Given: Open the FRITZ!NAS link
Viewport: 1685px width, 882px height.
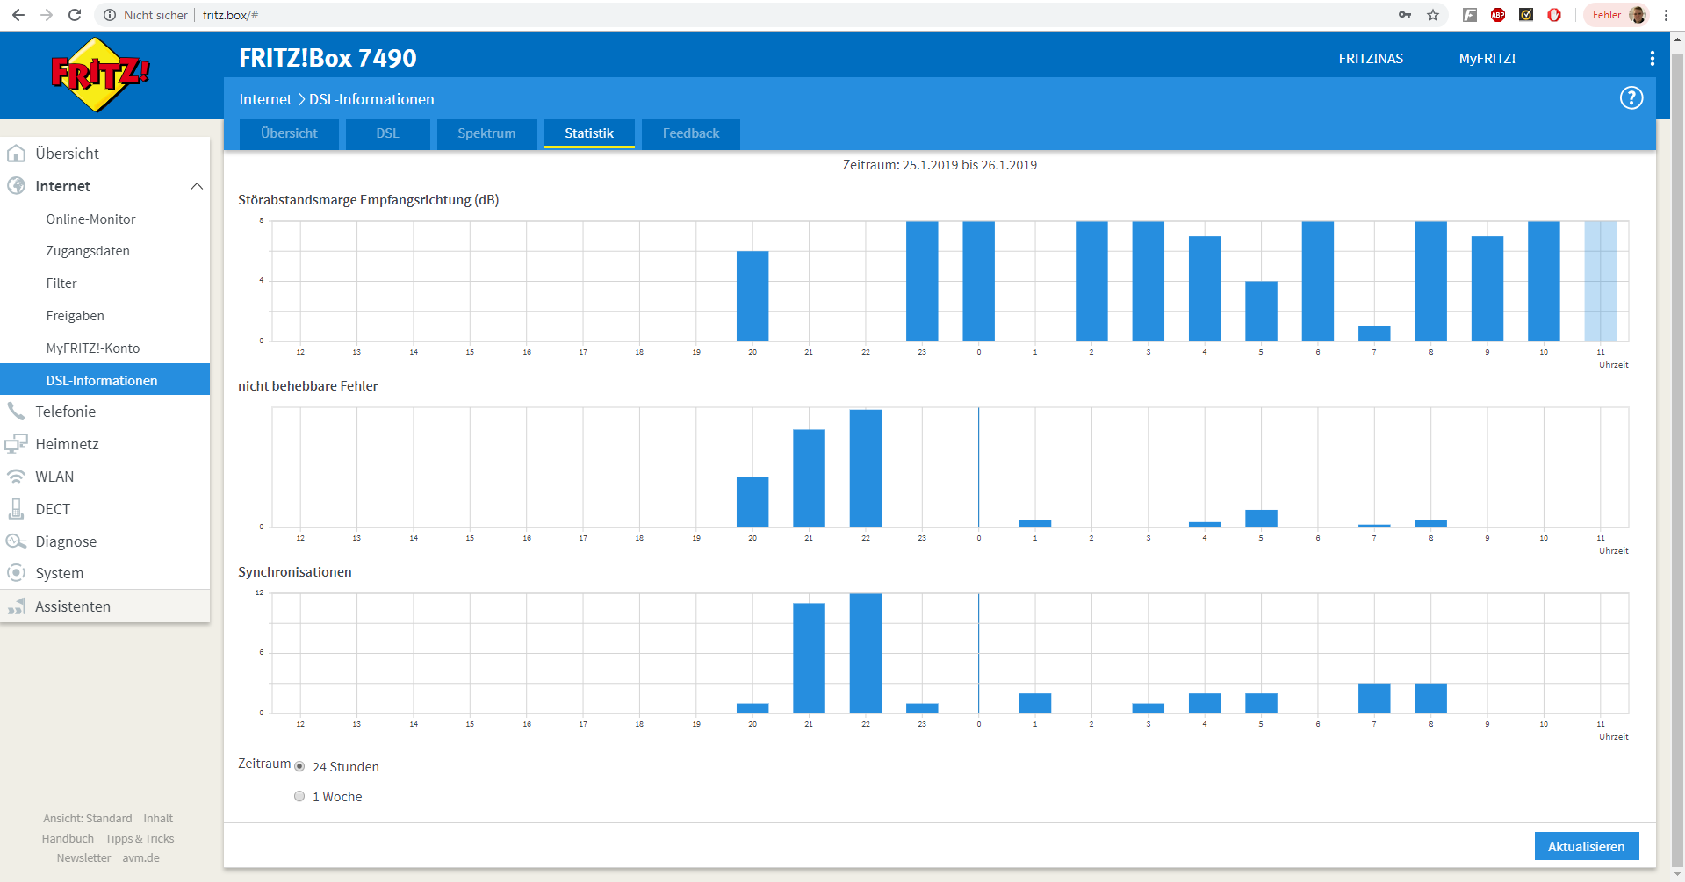Looking at the screenshot, I should tap(1371, 59).
